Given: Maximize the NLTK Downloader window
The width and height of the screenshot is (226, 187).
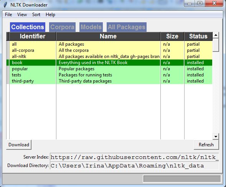Looking at the screenshot, I should pyautogui.click(x=200, y=3).
